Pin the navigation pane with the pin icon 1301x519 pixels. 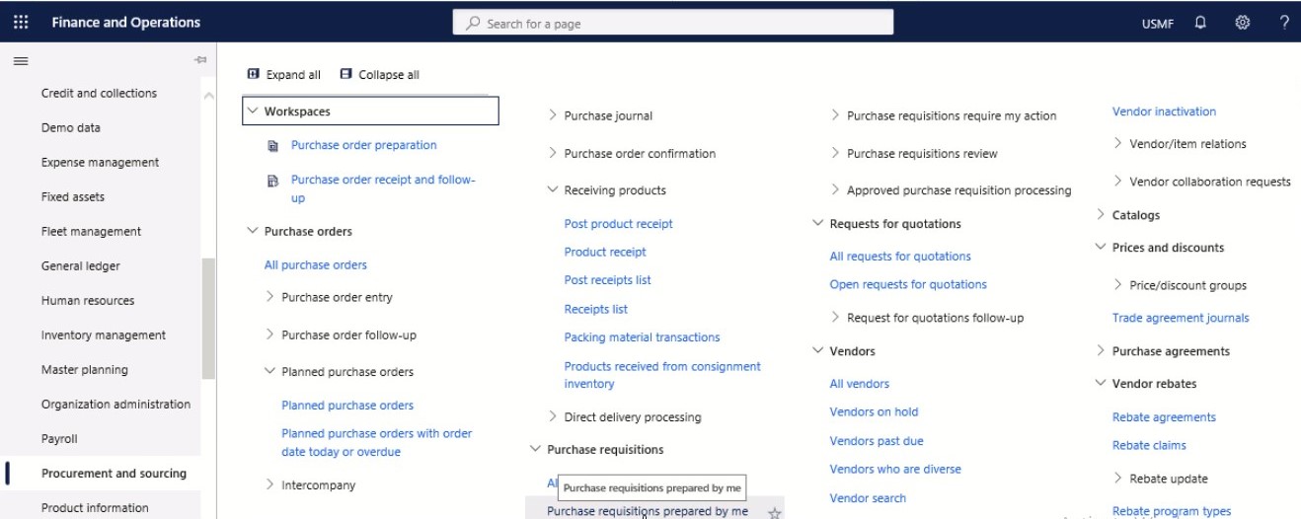click(200, 61)
